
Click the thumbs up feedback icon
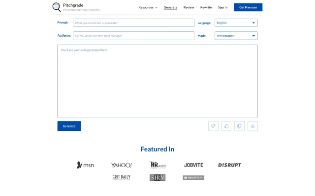(226, 126)
